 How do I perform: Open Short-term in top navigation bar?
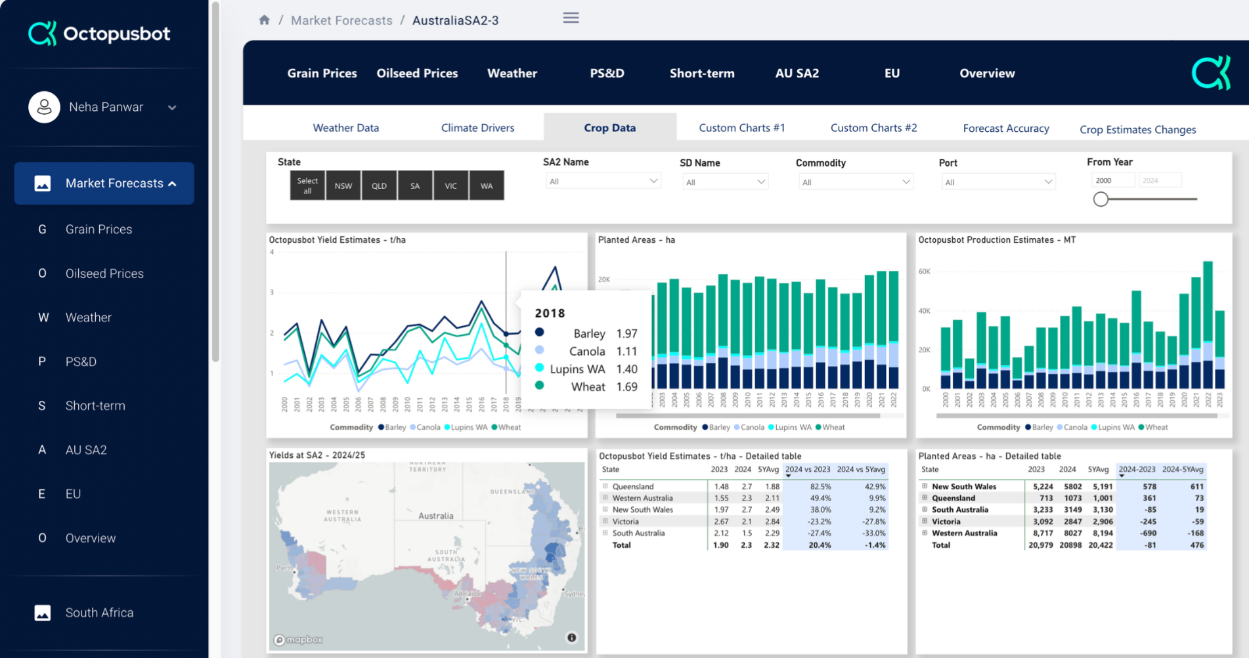702,73
